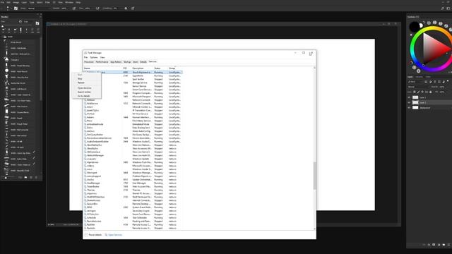Select the AudioEndpointBuilder service row
The image size is (452, 254).
click(x=133, y=141)
